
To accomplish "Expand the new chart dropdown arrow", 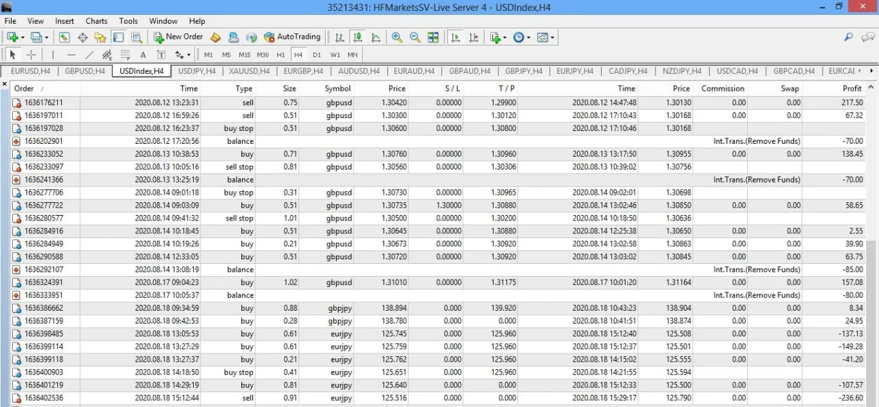I will pos(22,37).
